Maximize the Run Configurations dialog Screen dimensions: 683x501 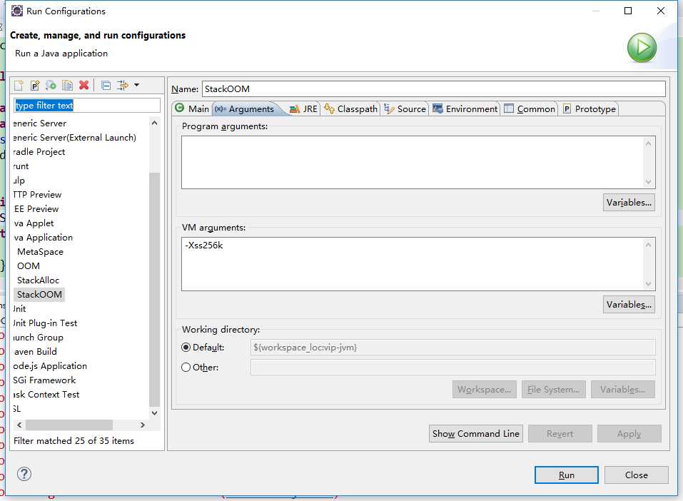tap(628, 11)
